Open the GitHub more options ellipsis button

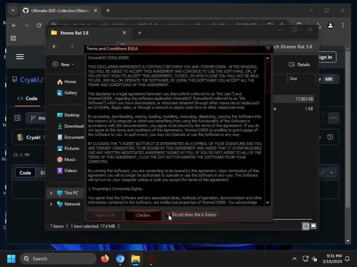tap(334, 118)
